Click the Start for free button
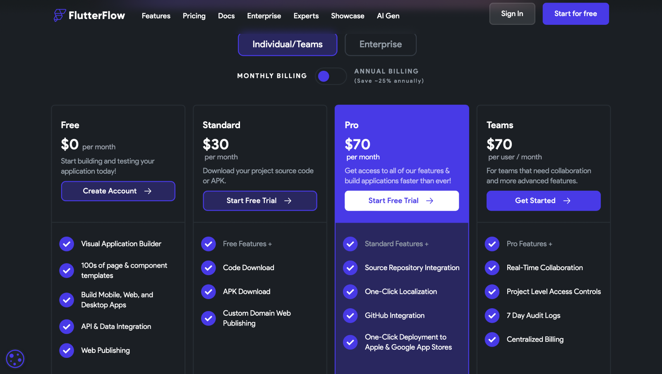Image resolution: width=662 pixels, height=374 pixels. 576,14
